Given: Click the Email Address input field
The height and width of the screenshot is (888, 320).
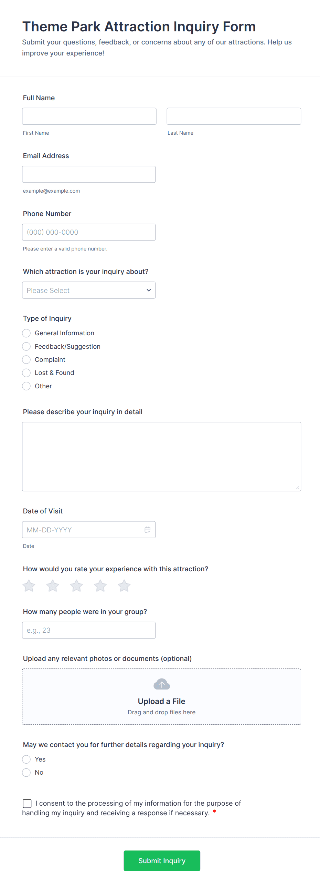Looking at the screenshot, I should pyautogui.click(x=89, y=174).
